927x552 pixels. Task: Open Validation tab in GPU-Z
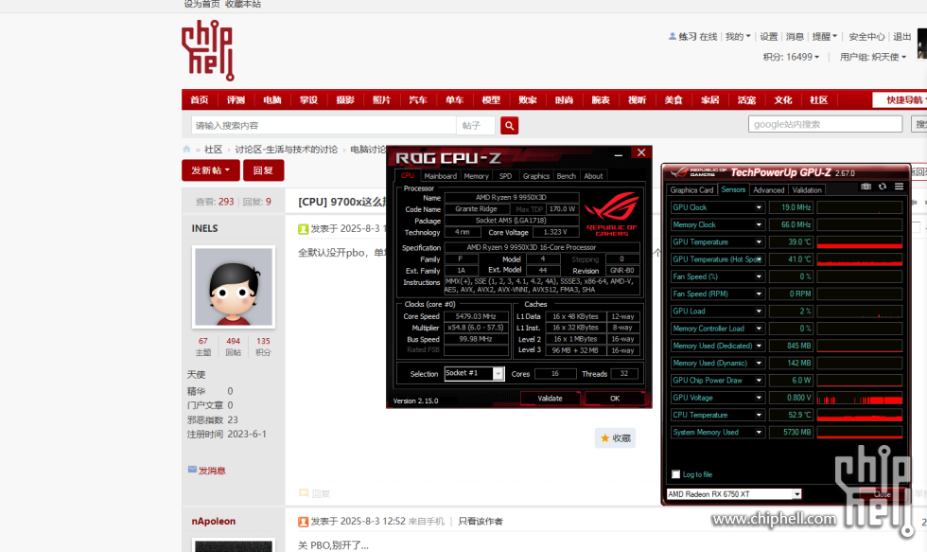coord(806,190)
